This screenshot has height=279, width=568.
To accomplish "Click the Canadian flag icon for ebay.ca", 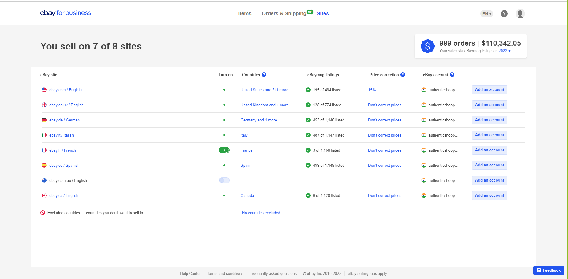I will tap(44, 195).
